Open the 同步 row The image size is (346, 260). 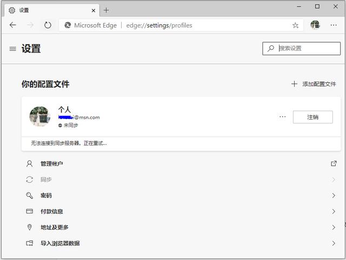point(181,179)
